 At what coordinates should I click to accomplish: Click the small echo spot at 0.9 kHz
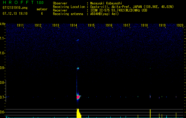pyautogui.click(x=78, y=68)
